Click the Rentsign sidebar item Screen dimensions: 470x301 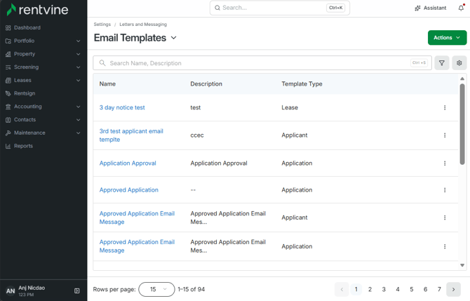click(25, 93)
